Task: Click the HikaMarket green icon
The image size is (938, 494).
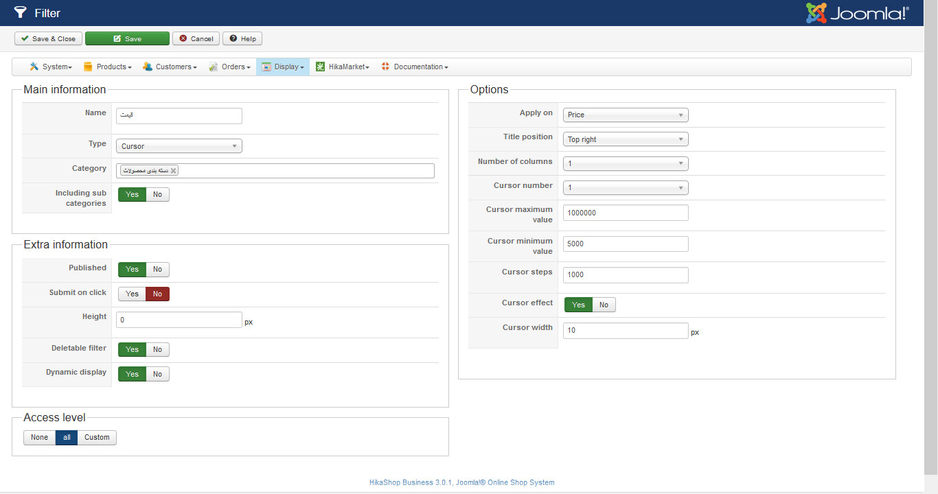Action: 320,67
